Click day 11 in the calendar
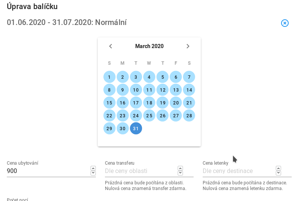The width and height of the screenshot is (297, 201). click(x=149, y=90)
